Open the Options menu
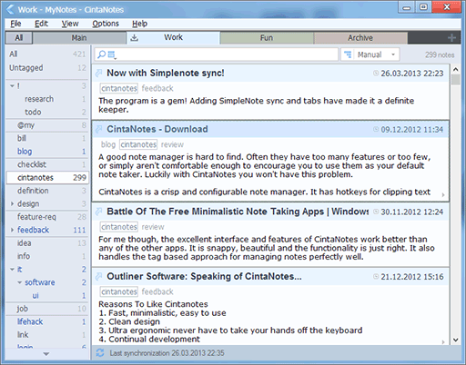The width and height of the screenshot is (466, 365). 106,24
